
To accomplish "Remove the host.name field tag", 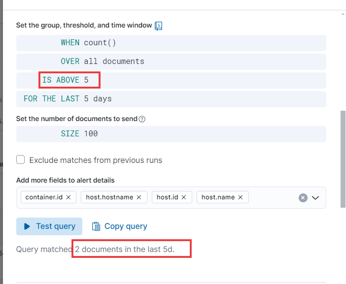I will (241, 197).
